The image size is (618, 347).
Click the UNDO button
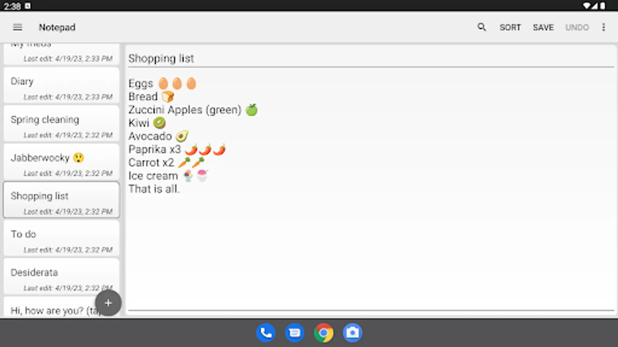point(577,27)
